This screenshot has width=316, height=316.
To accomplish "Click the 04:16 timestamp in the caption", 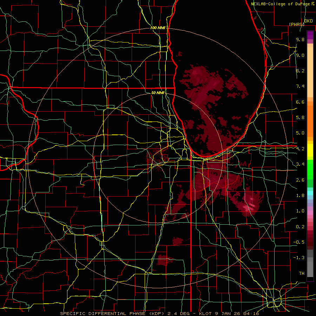I will [251, 314].
